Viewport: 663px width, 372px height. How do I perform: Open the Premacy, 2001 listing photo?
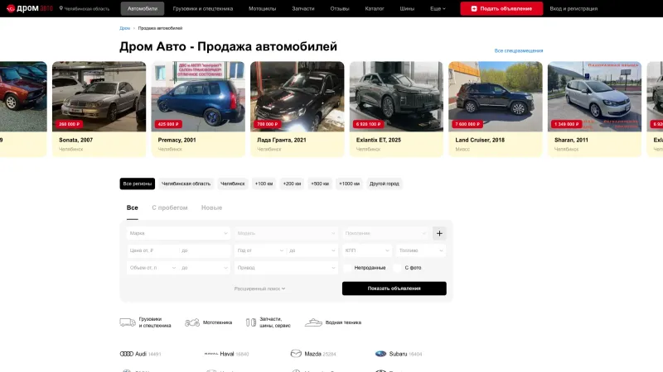198,97
